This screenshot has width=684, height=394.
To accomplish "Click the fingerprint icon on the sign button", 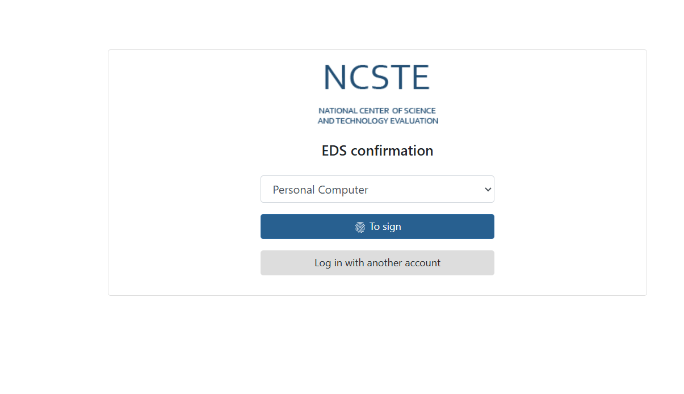I will (360, 227).
